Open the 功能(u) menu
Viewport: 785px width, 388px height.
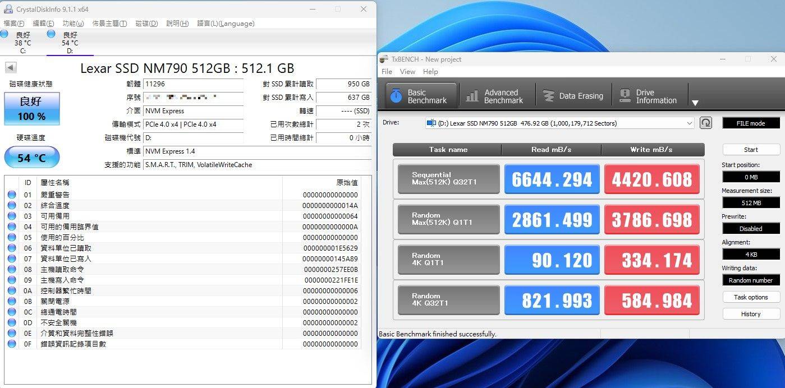tap(73, 24)
